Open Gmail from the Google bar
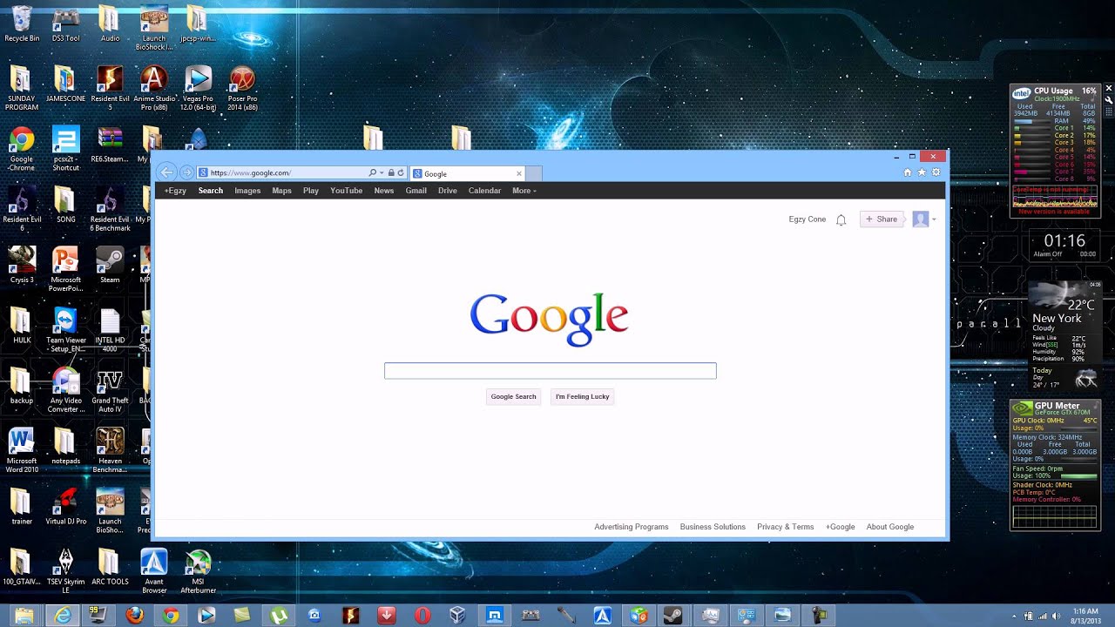Screen dimensions: 1115x627 416,191
